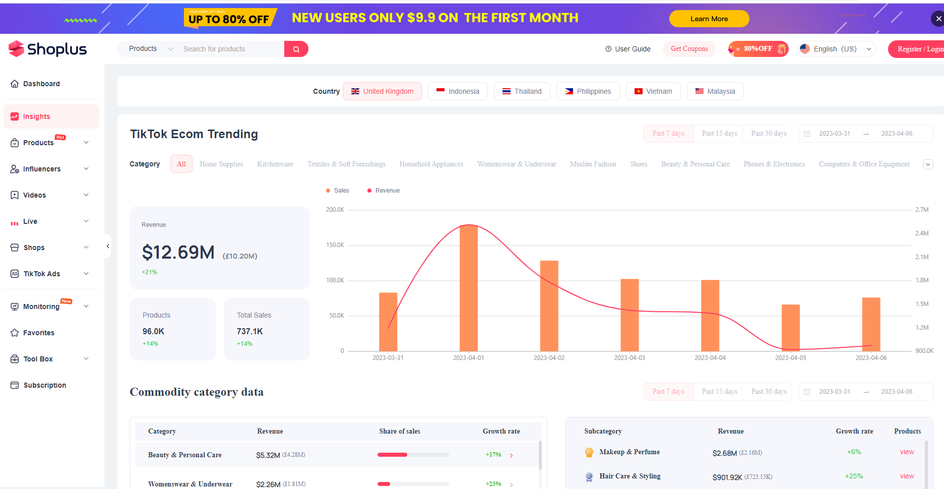Open the Influencers panel from sidebar
Viewport: 944px width, 489px height.
click(42, 168)
